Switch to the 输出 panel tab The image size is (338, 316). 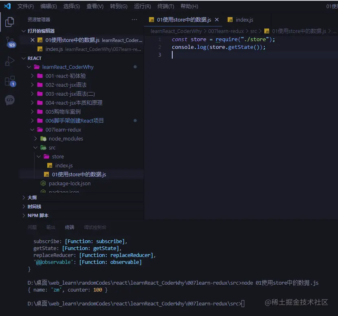coord(50,227)
